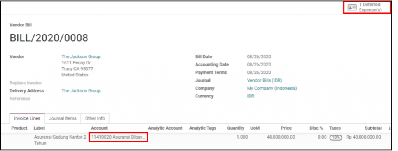Open the column options kebab icon
The image size is (398, 151).
389,128
